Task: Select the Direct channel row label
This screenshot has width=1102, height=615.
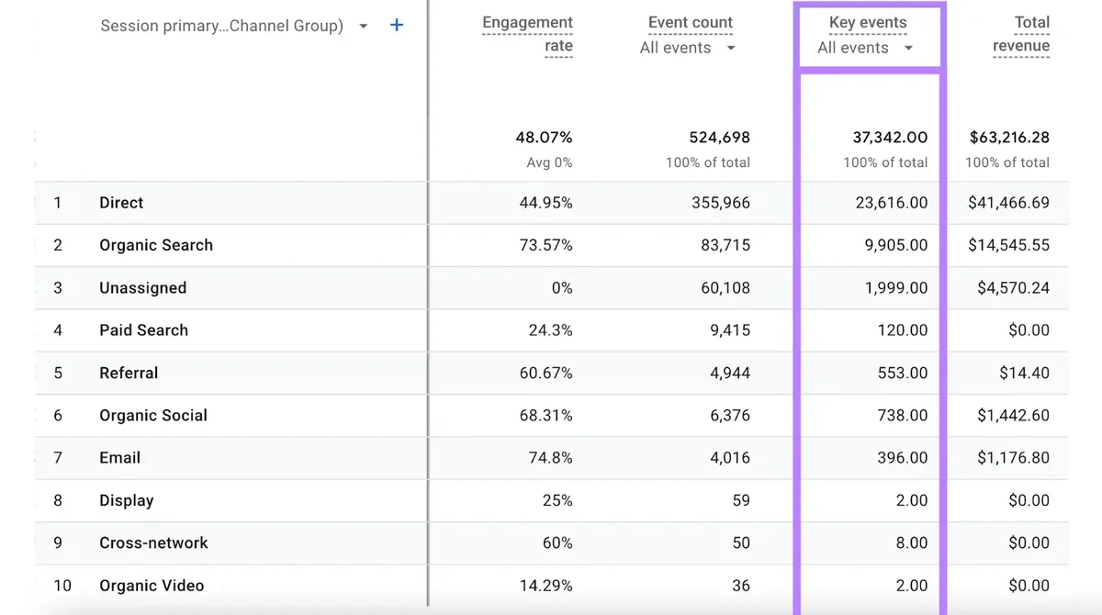Action: [x=121, y=203]
